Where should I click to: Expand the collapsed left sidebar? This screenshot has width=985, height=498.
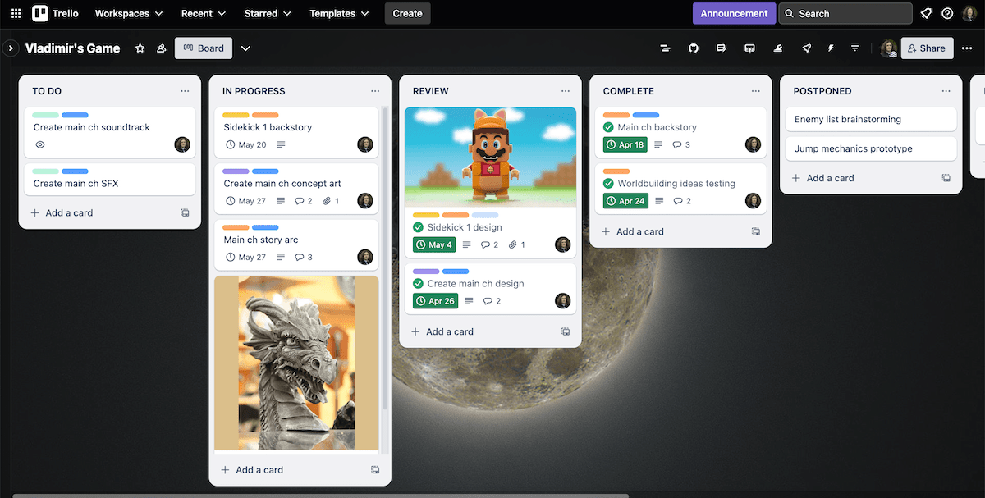click(x=11, y=48)
